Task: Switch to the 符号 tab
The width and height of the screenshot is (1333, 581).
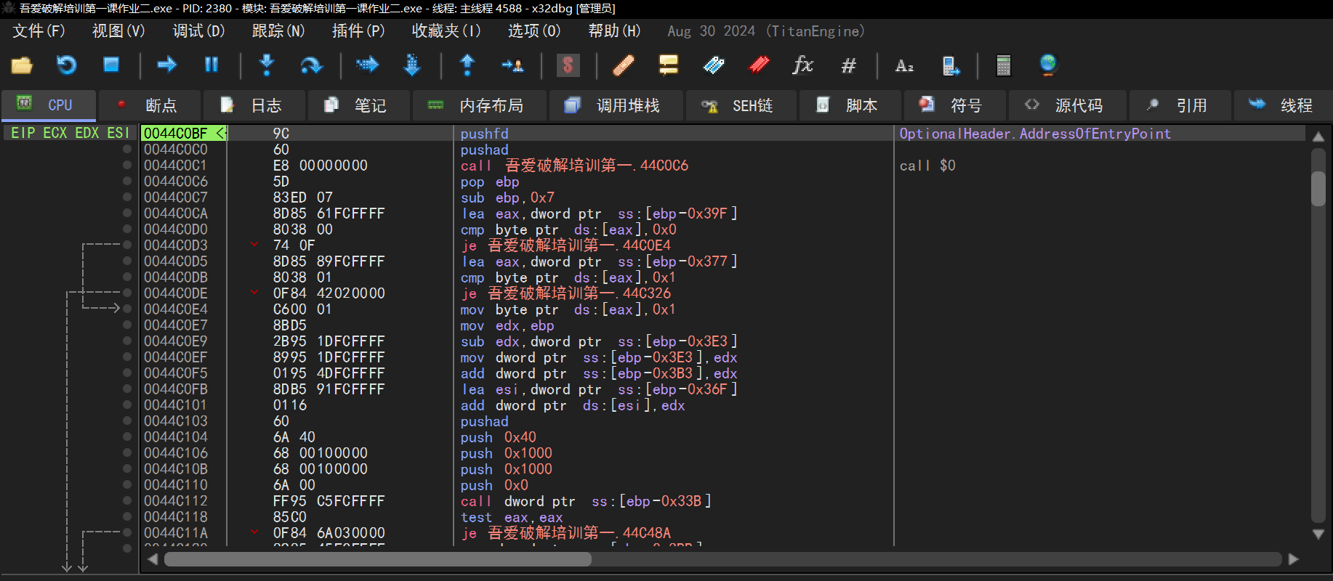Action: tap(954, 105)
